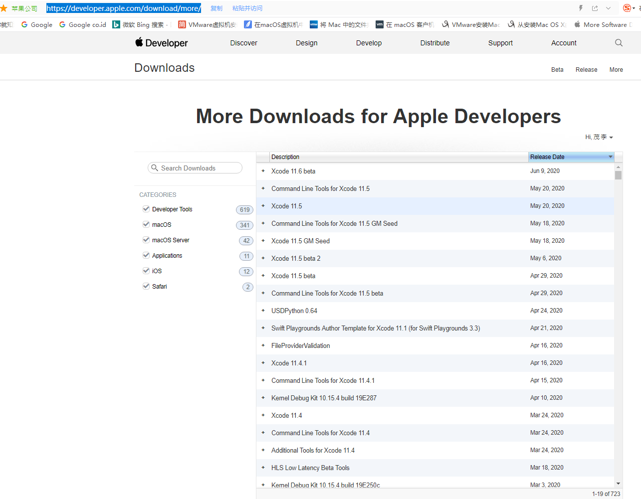Uncheck the Developer Tools category
641x499 pixels.
point(146,209)
